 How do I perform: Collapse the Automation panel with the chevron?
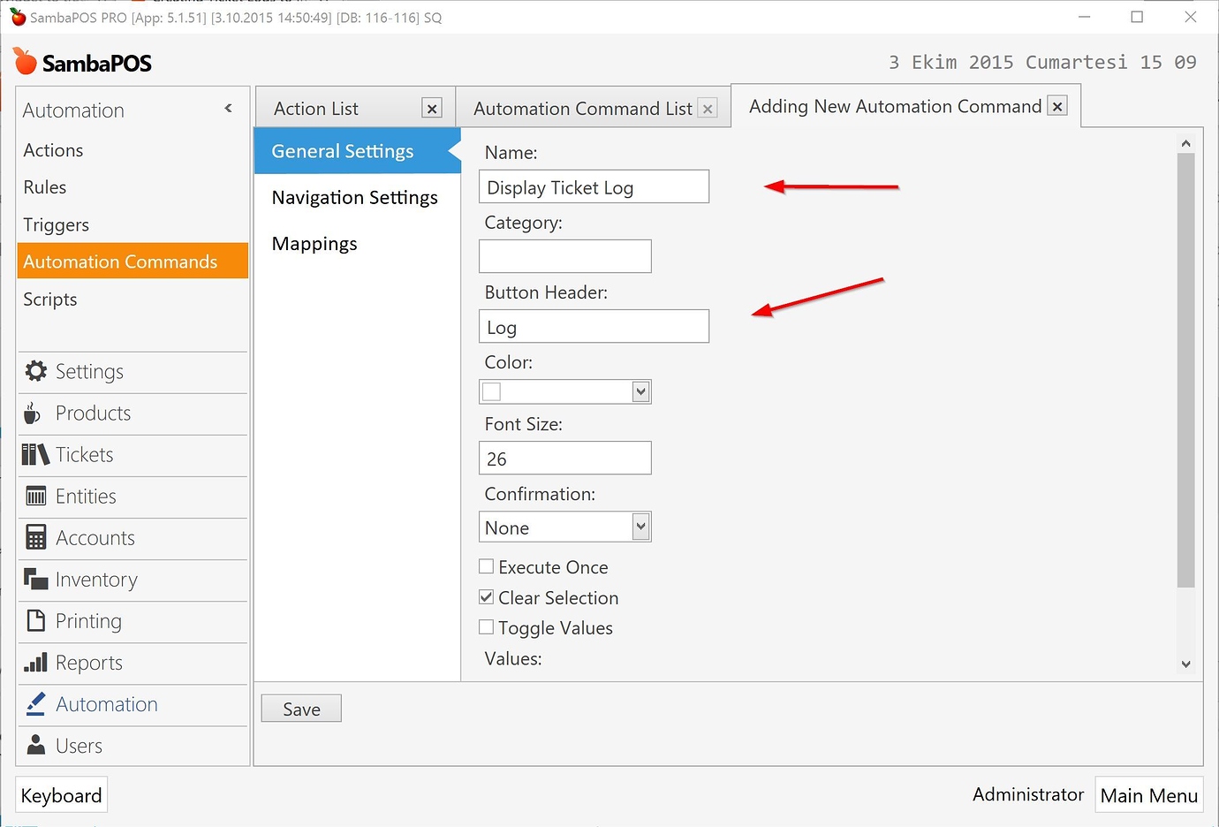[228, 108]
